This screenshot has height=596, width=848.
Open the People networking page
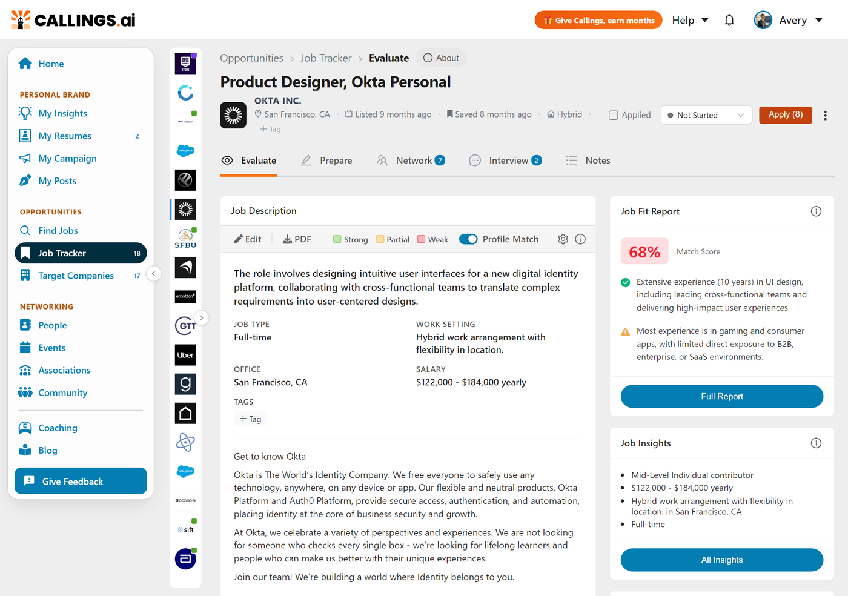52,325
